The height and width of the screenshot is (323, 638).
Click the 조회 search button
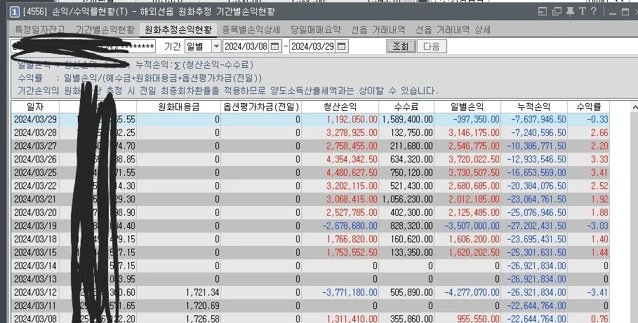tap(401, 46)
